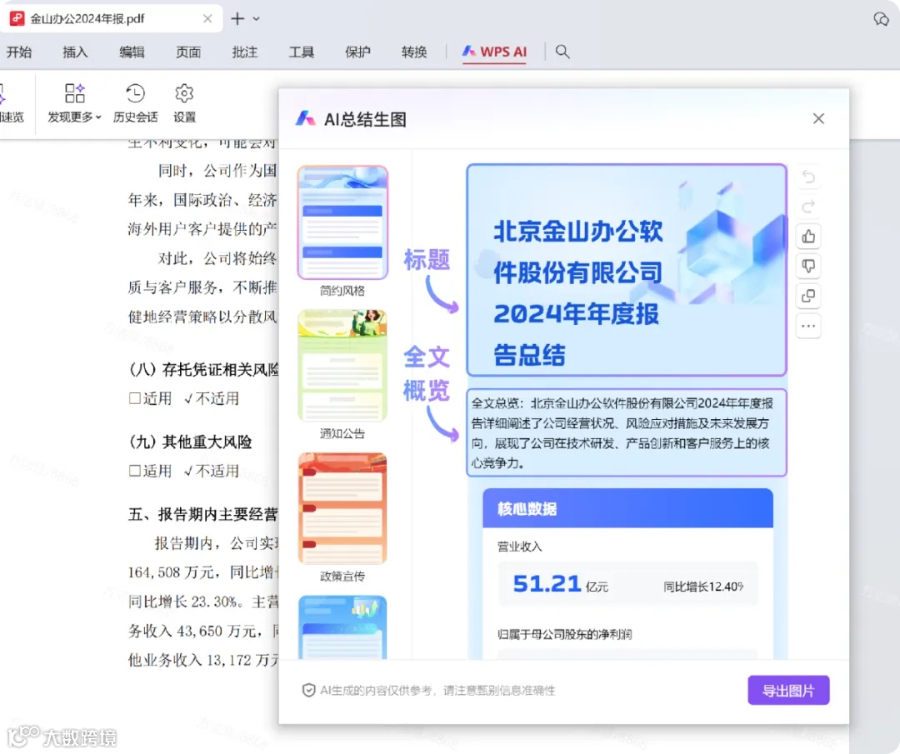The height and width of the screenshot is (754, 900).
Task: Click the 营业收入 label
Action: point(519,547)
